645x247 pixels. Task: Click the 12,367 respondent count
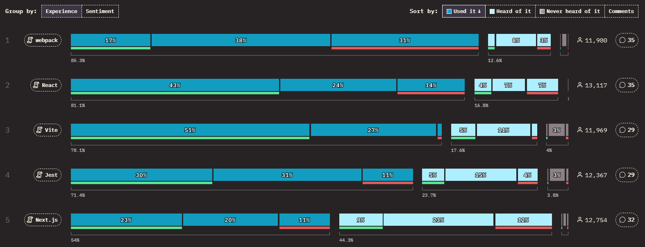596,175
